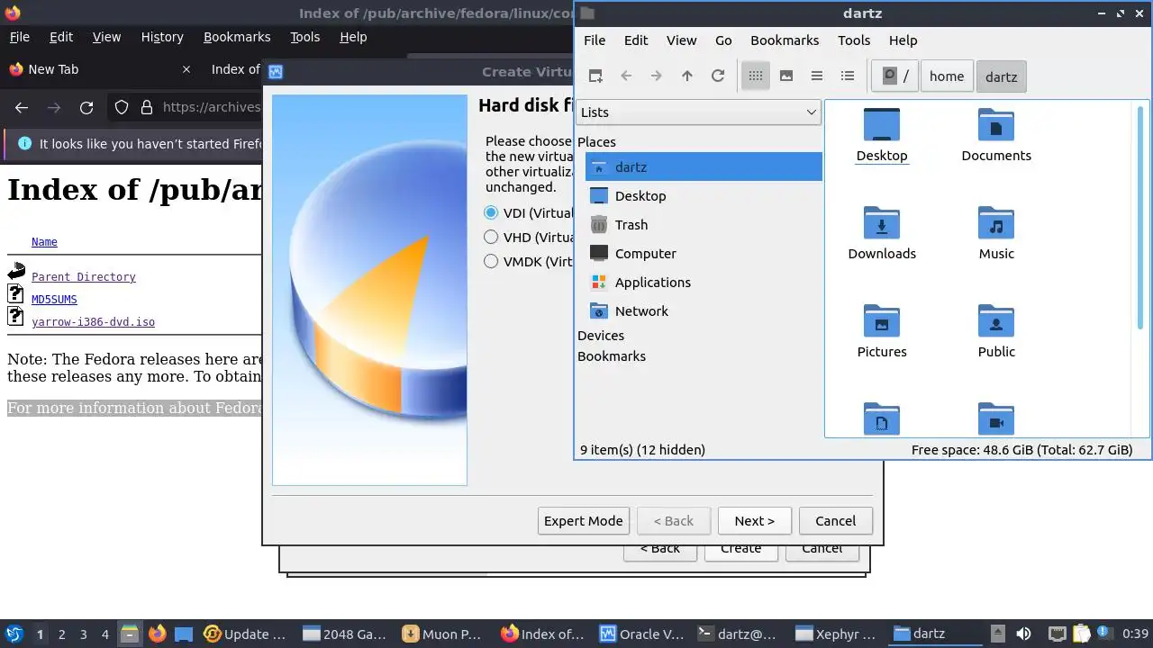Select Trash in the Places sidebar
Image resolution: width=1153 pixels, height=648 pixels.
704,225
